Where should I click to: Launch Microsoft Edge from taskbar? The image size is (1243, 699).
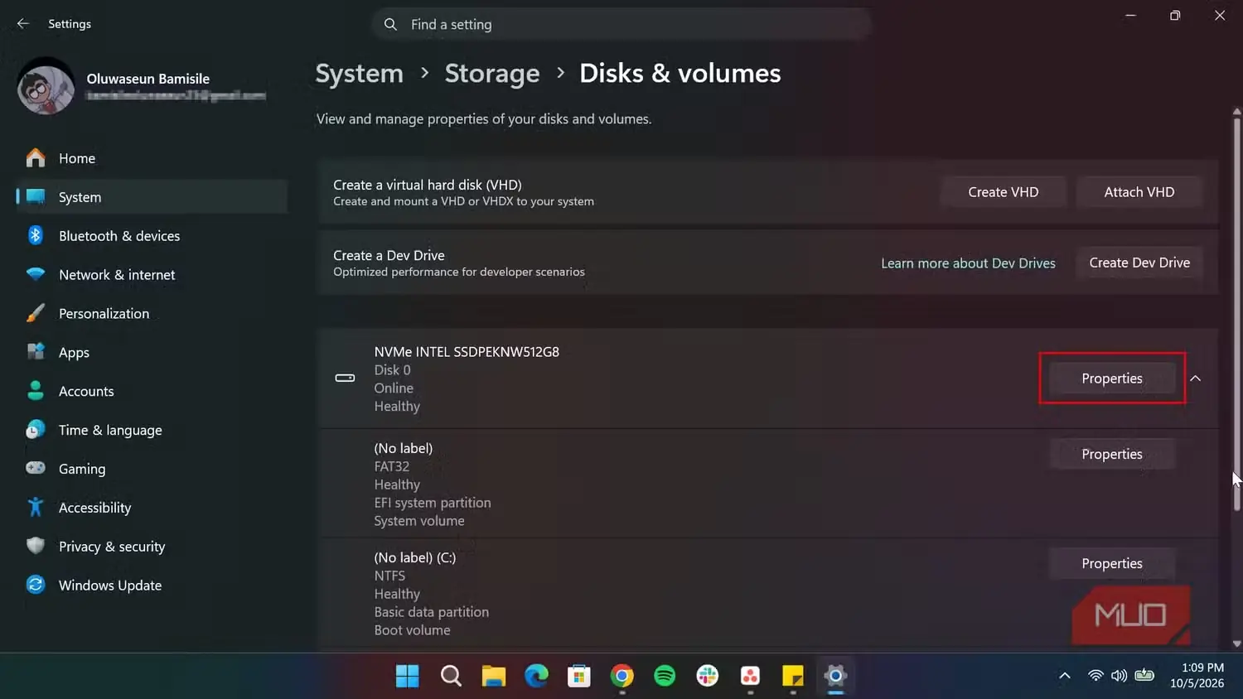point(536,677)
